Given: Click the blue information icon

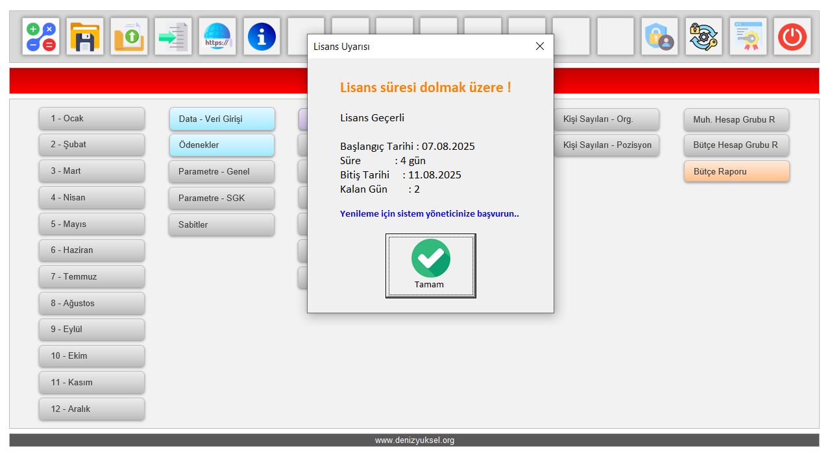Looking at the screenshot, I should 262,36.
